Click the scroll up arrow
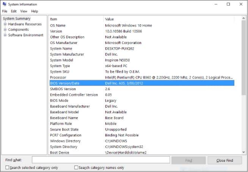Viewport: 248px width, 172px height. click(244, 18)
